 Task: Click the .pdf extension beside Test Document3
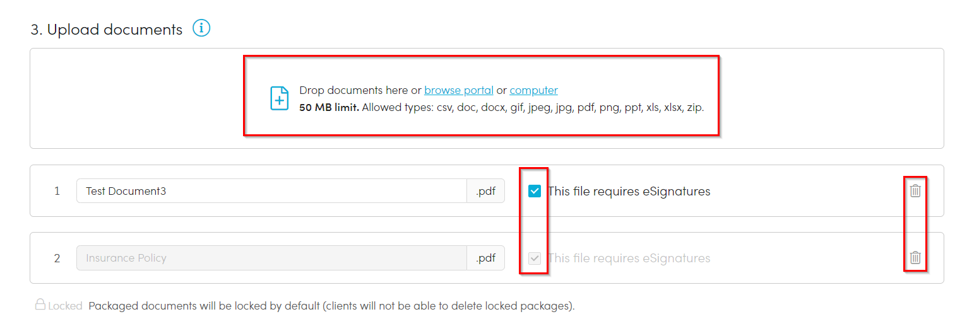click(x=485, y=191)
